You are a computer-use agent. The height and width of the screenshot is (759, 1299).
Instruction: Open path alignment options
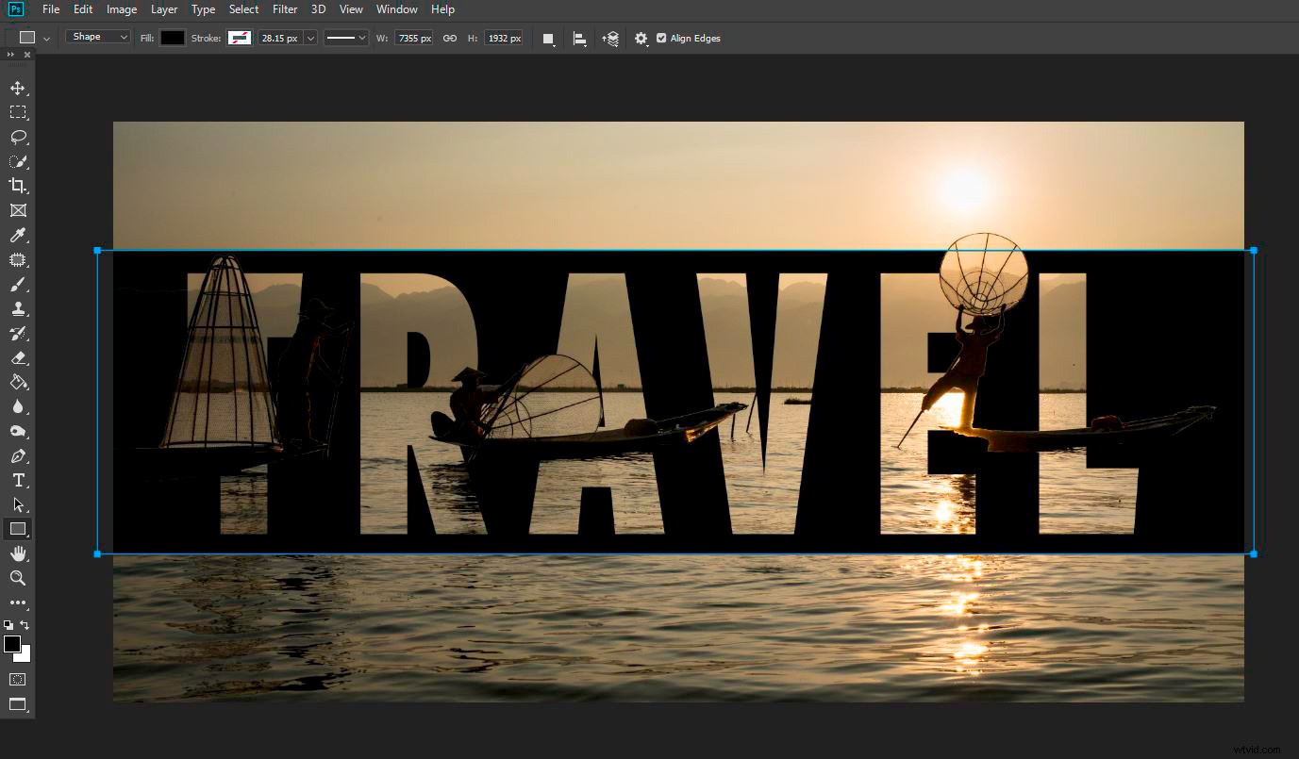[x=579, y=38]
